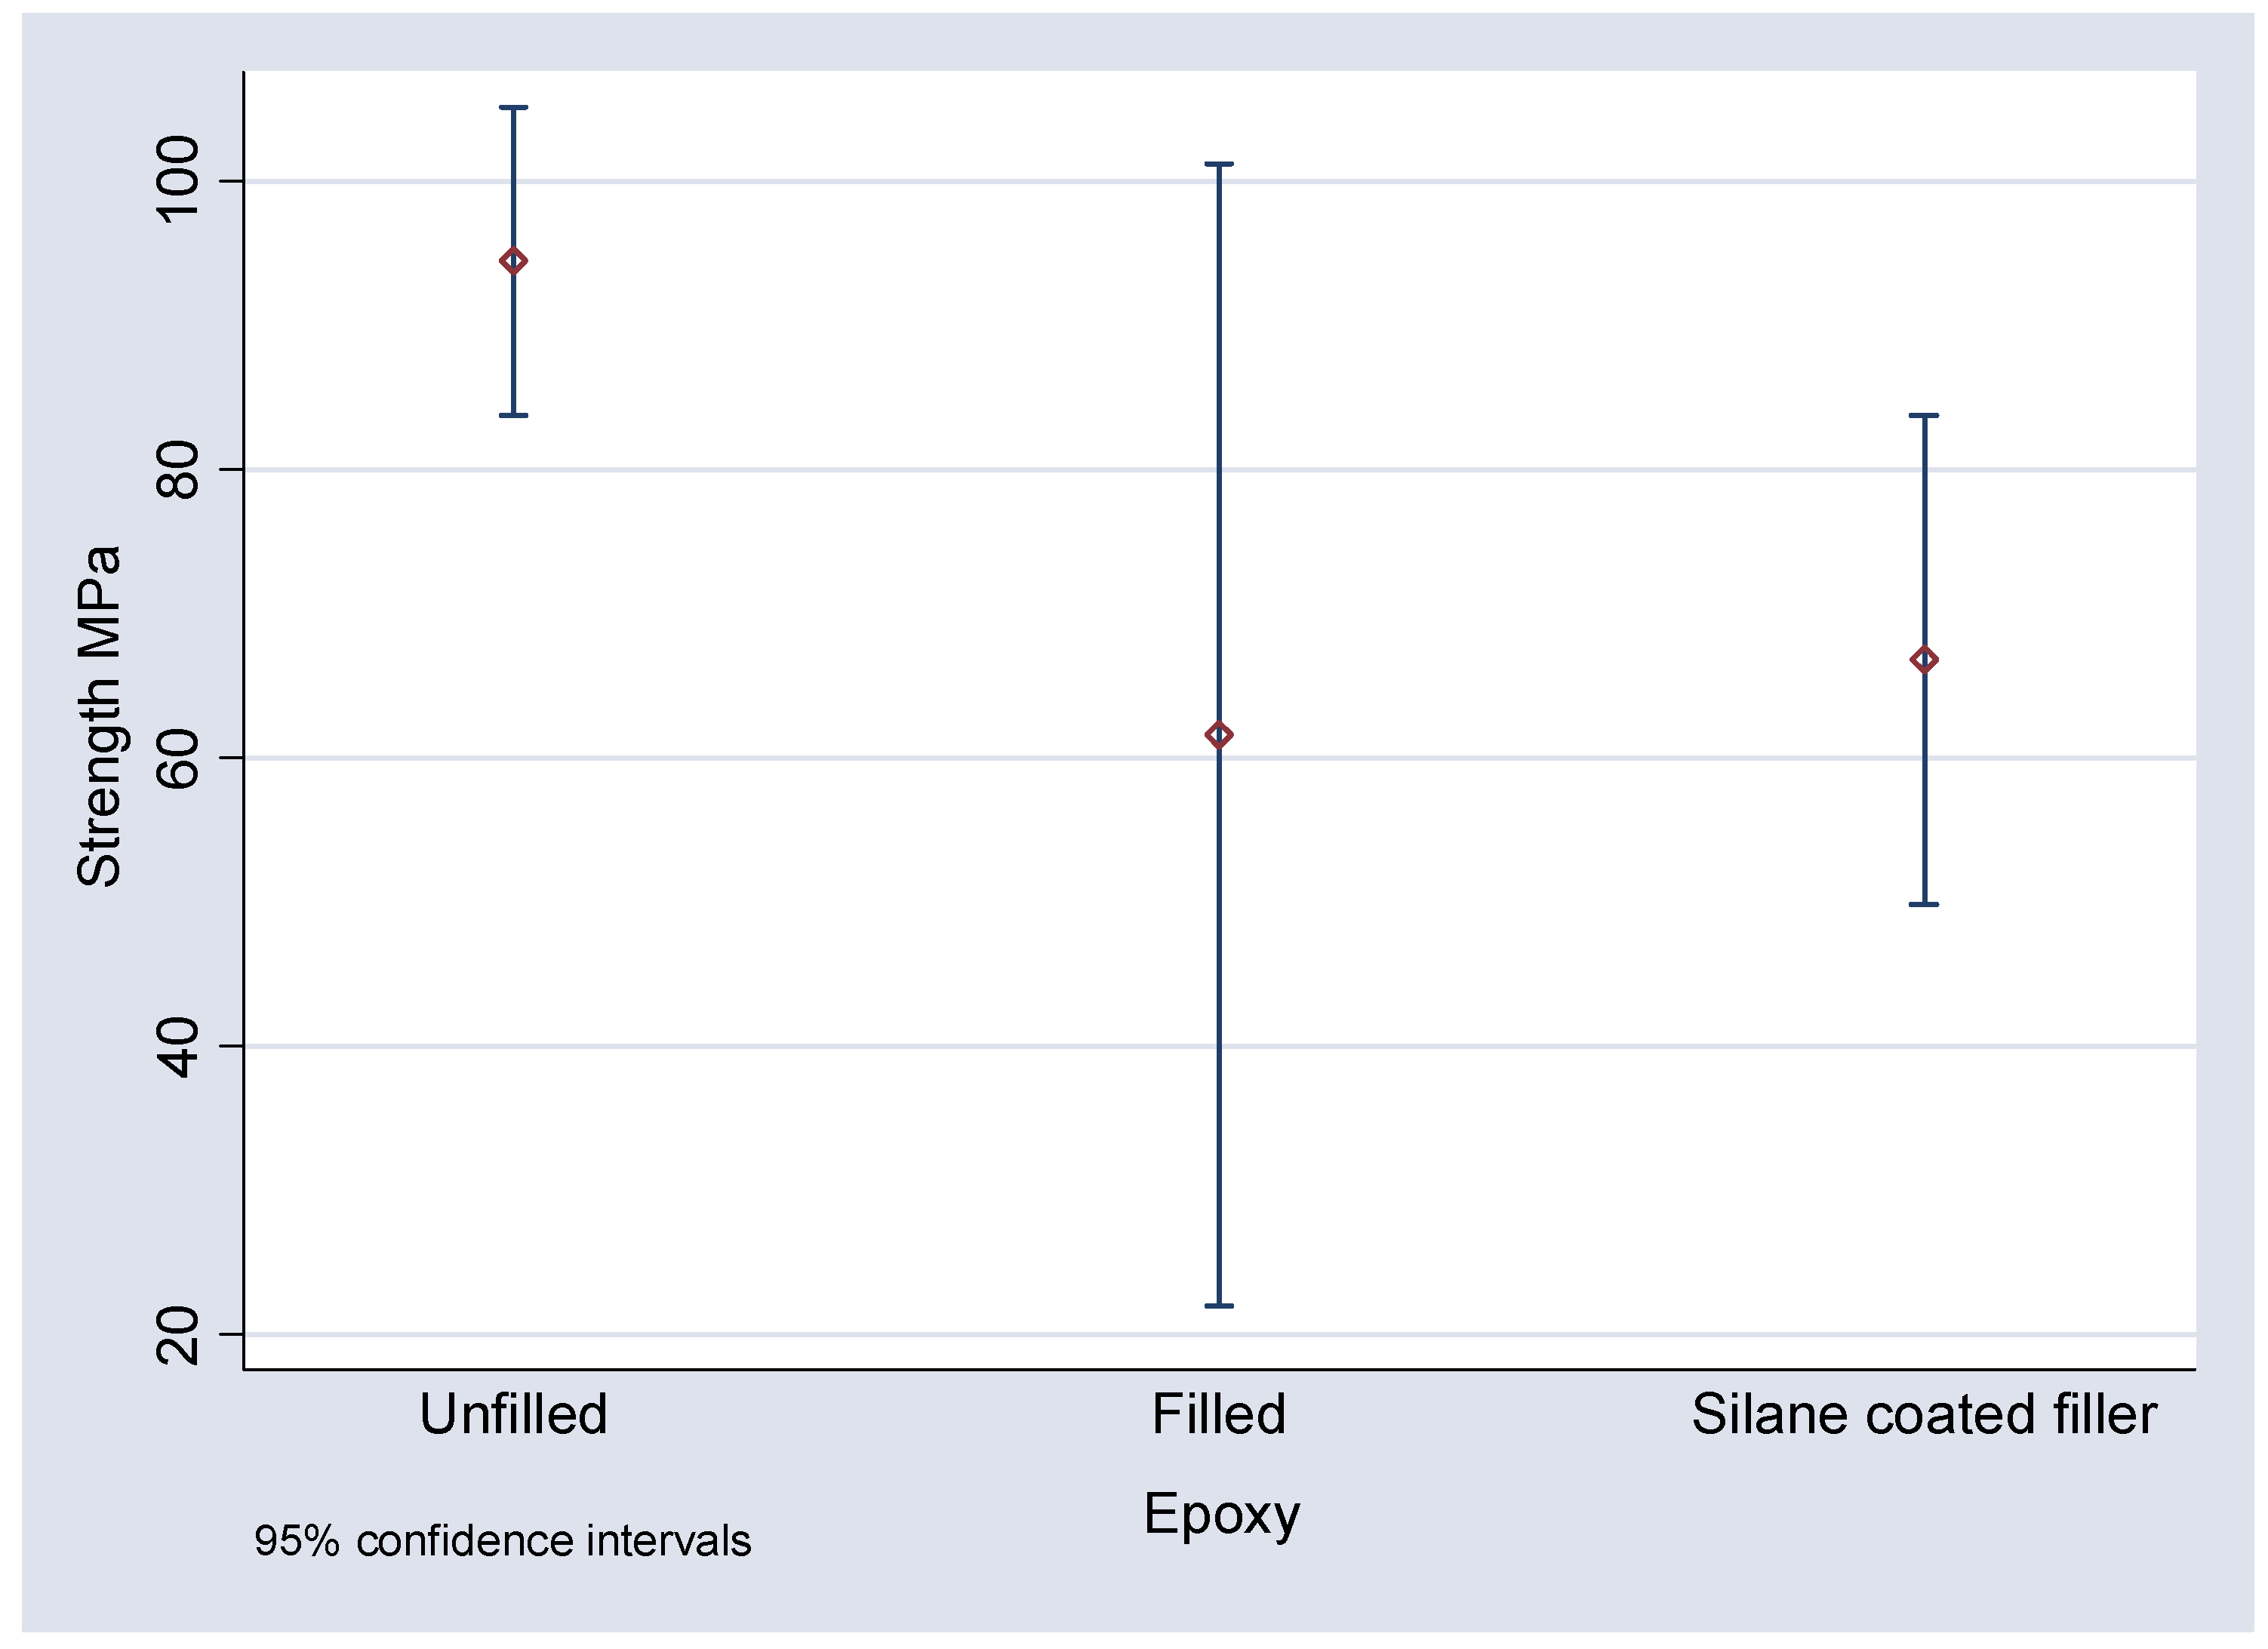Viewport: 2268px width, 1649px height.
Task: Click the Silane coated filler axis label
Action: tap(1924, 1414)
